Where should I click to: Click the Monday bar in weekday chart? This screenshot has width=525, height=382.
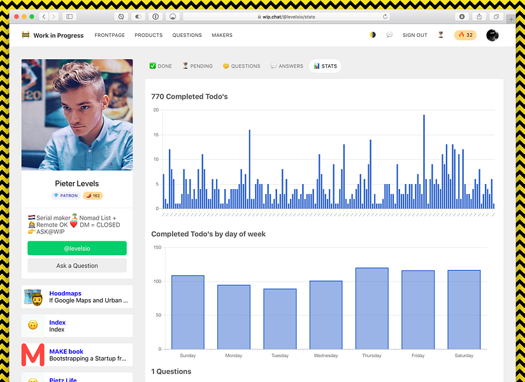(234, 317)
